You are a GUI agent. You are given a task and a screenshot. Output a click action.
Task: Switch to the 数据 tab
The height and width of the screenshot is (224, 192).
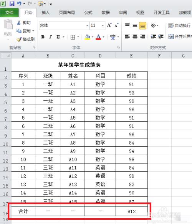tap(106, 13)
